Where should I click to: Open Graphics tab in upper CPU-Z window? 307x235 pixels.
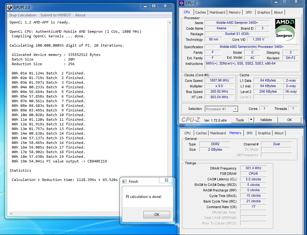(263, 12)
